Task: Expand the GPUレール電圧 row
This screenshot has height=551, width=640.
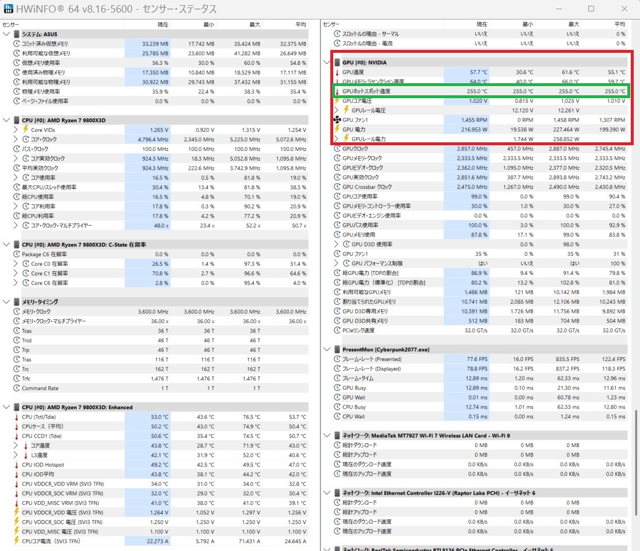Action: pyautogui.click(x=336, y=110)
